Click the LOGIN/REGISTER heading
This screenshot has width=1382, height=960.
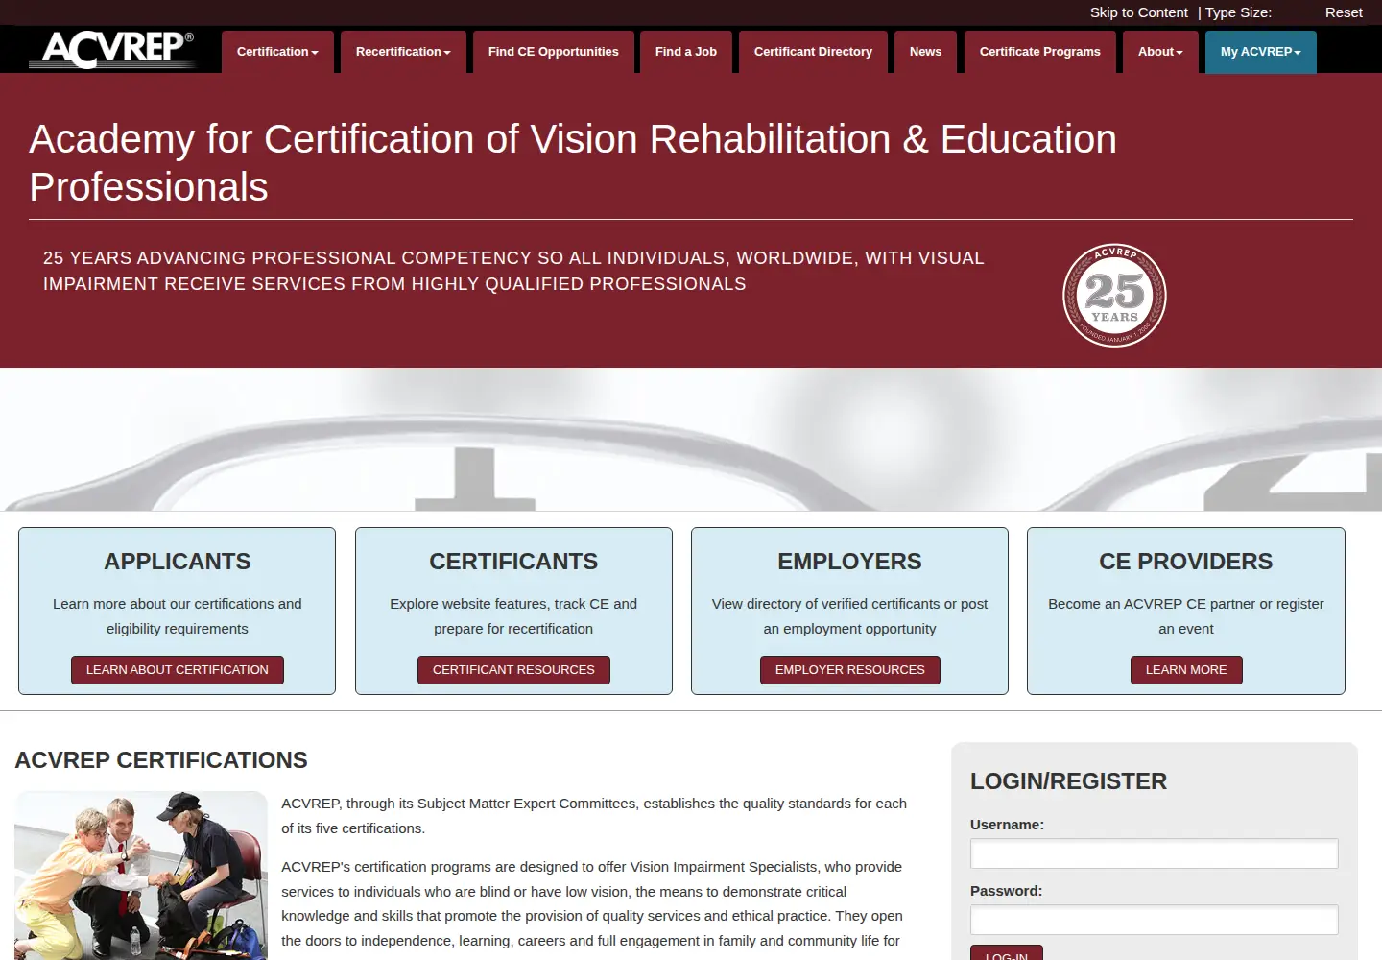(1068, 781)
